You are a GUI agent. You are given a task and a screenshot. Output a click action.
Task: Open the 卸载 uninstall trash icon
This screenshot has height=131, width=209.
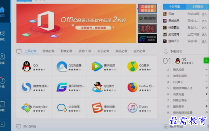coord(2,104)
